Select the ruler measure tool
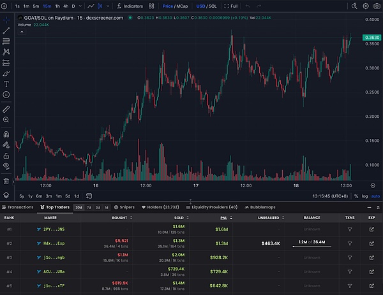 (x=6, y=108)
